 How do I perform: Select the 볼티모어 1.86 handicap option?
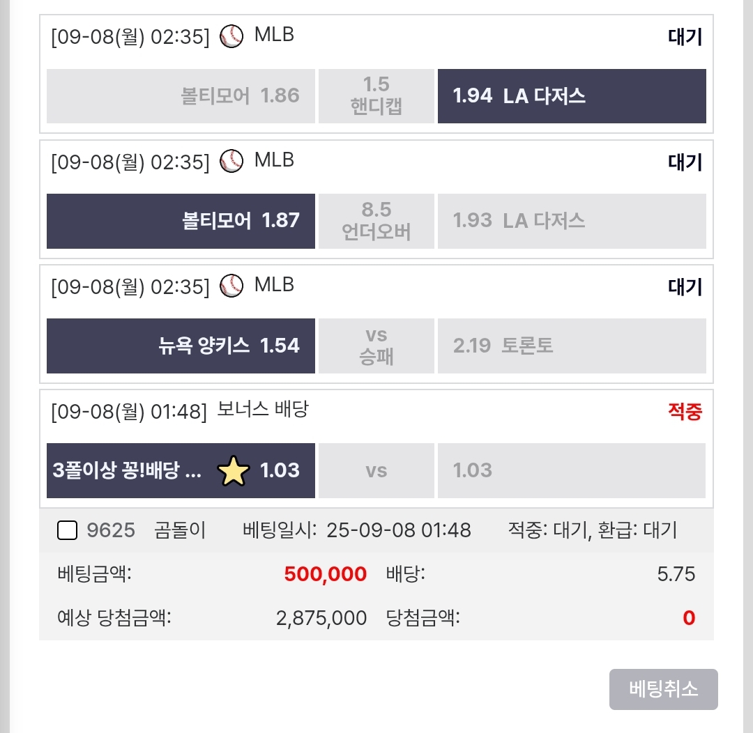181,96
